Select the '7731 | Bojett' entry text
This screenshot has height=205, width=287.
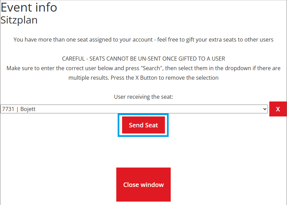click(x=19, y=109)
